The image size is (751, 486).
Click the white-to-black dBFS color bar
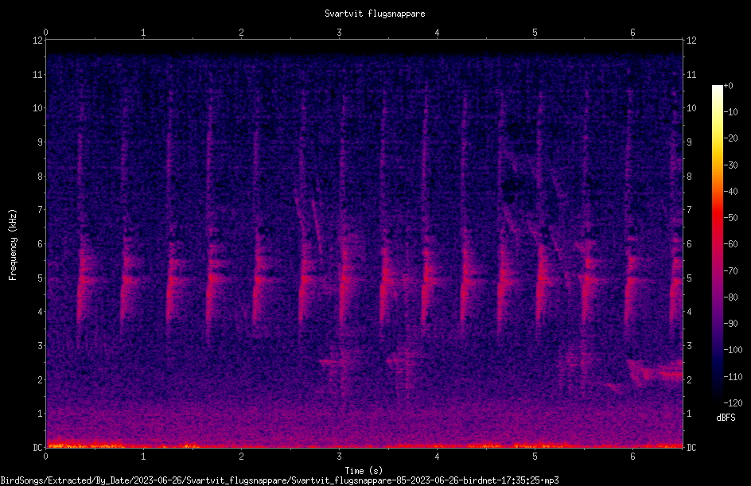tap(717, 244)
